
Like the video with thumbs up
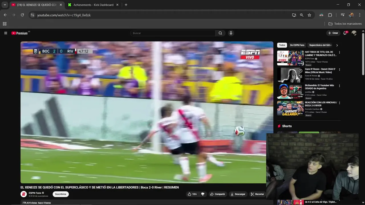(x=192, y=194)
